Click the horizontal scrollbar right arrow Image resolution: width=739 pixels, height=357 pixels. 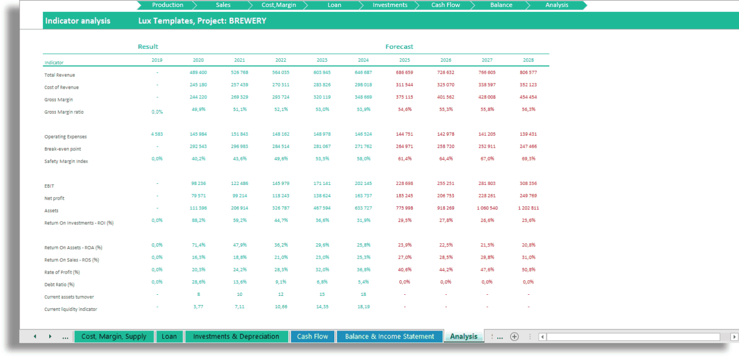click(734, 336)
